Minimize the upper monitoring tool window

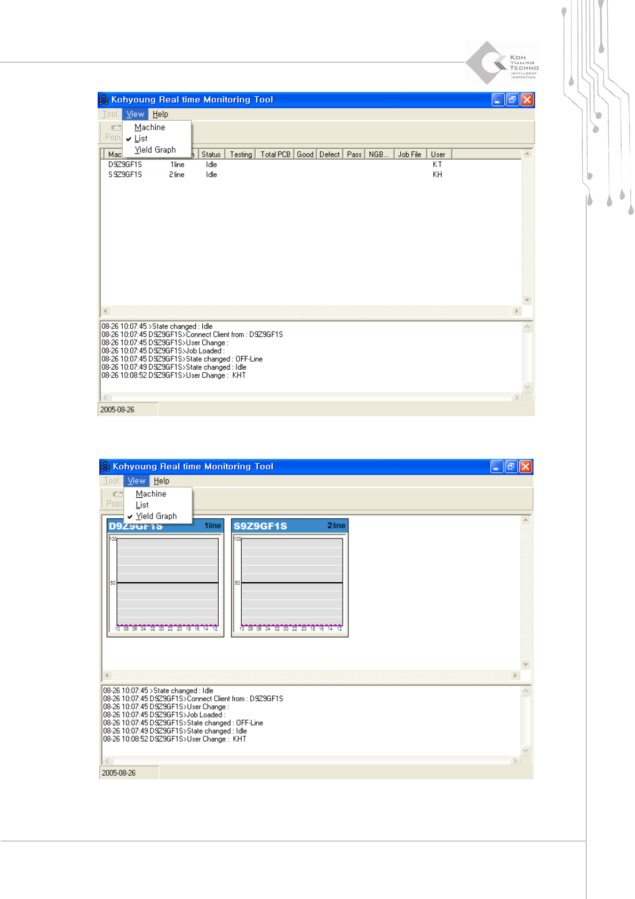tap(498, 100)
